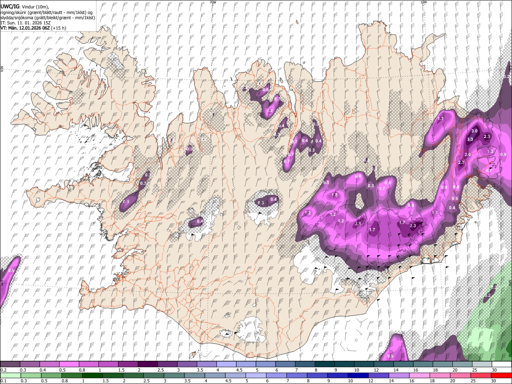512x384 pixels.
Task: Pick the red 30 swatch in lower legend row
Action: [x=501, y=375]
